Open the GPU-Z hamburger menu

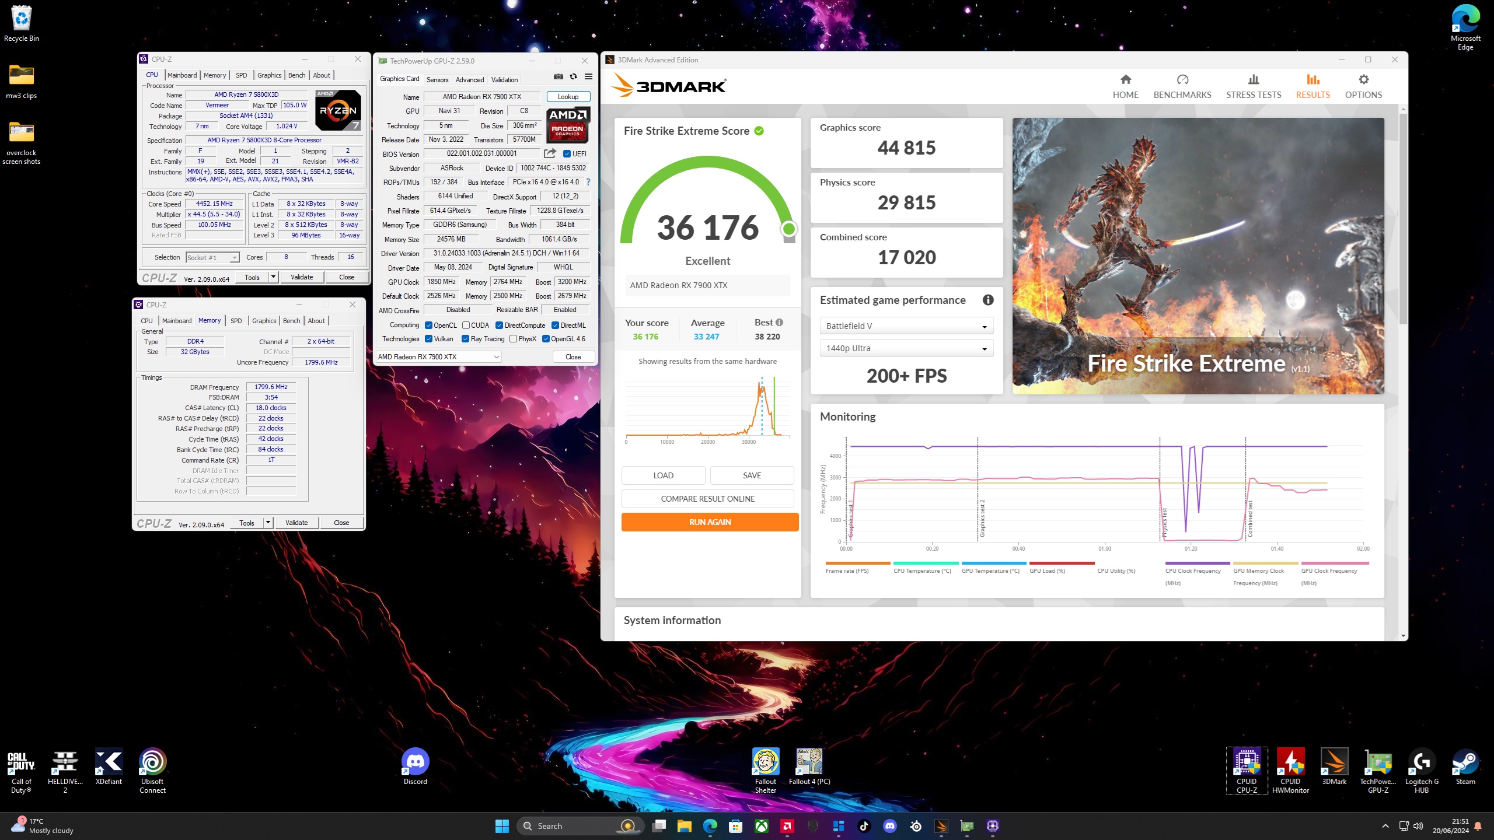(589, 77)
